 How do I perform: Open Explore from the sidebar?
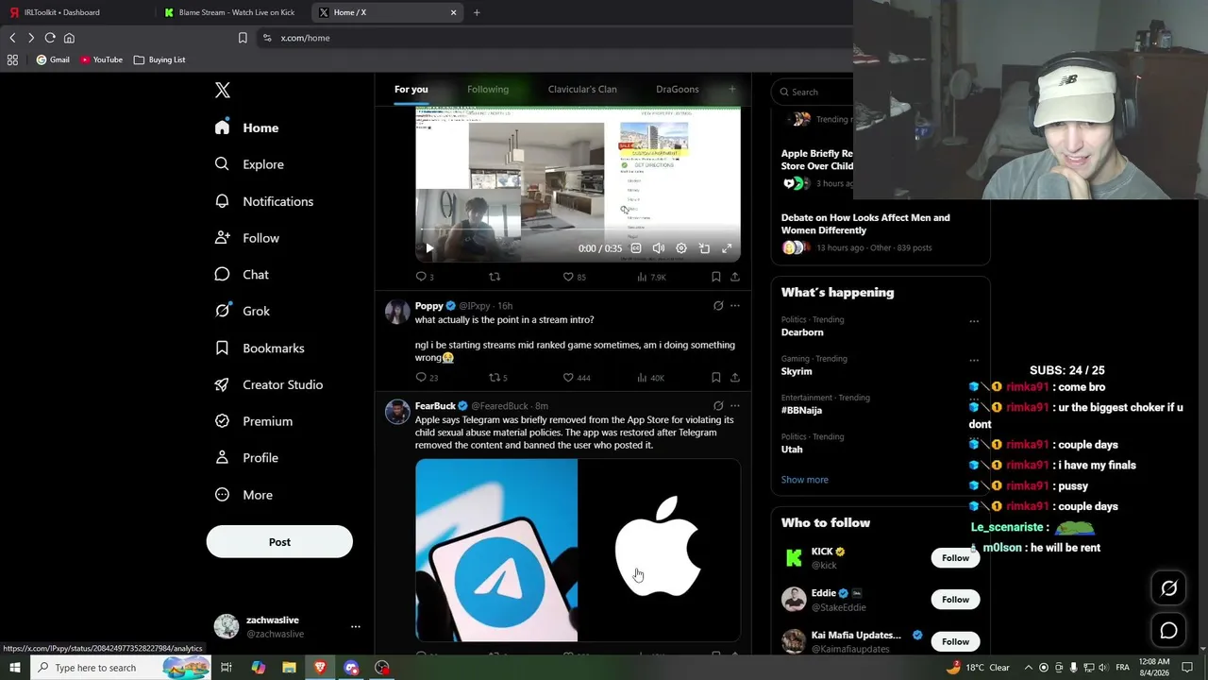[x=249, y=164]
